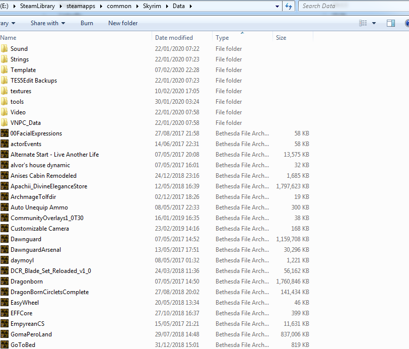Select alvor's house dynamic archive icon
Viewport: 409px width, 349px height.
tap(5, 165)
